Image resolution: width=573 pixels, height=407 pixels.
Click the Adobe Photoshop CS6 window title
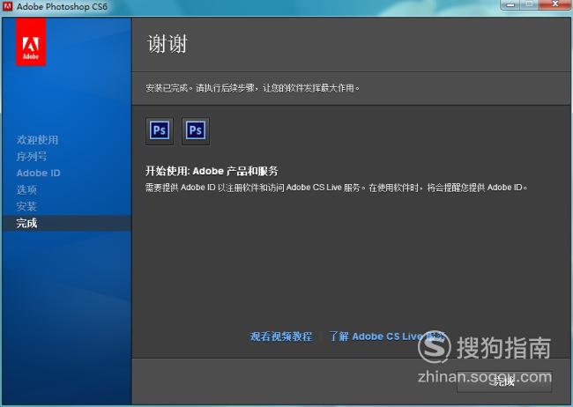pyautogui.click(x=62, y=6)
